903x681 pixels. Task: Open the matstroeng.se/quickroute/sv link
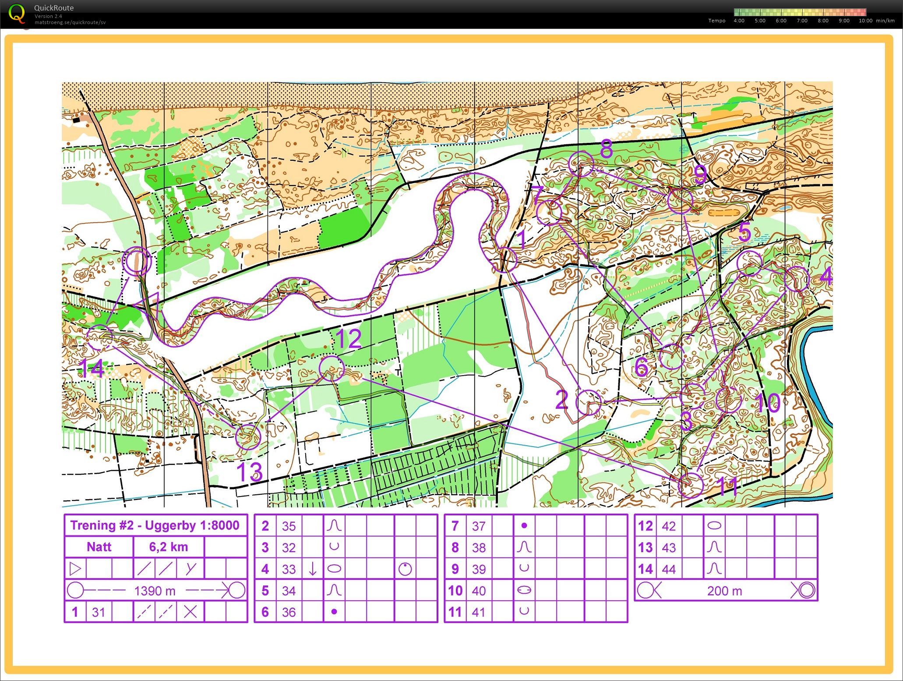70,22
